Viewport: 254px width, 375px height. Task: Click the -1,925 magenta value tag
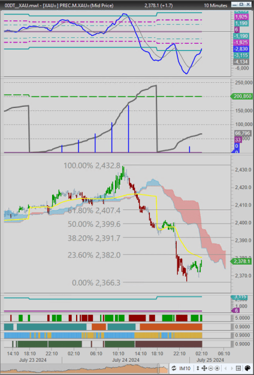click(242, 43)
